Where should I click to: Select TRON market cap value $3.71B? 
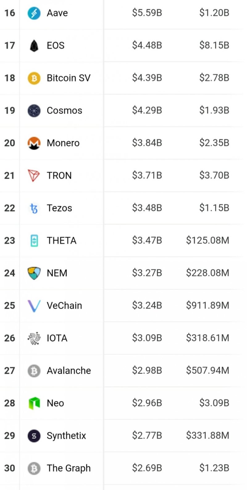147,175
